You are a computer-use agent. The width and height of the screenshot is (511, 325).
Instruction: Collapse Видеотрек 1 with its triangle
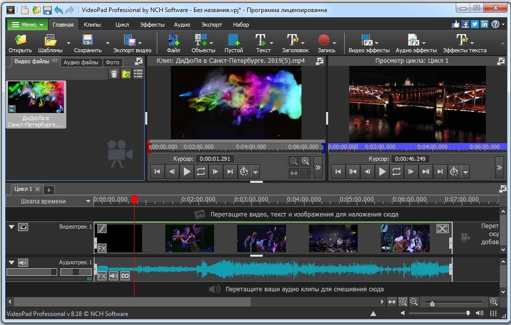coord(11,227)
